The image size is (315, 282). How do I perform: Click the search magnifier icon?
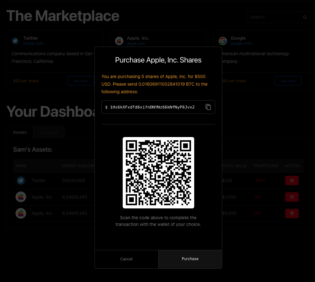(305, 17)
